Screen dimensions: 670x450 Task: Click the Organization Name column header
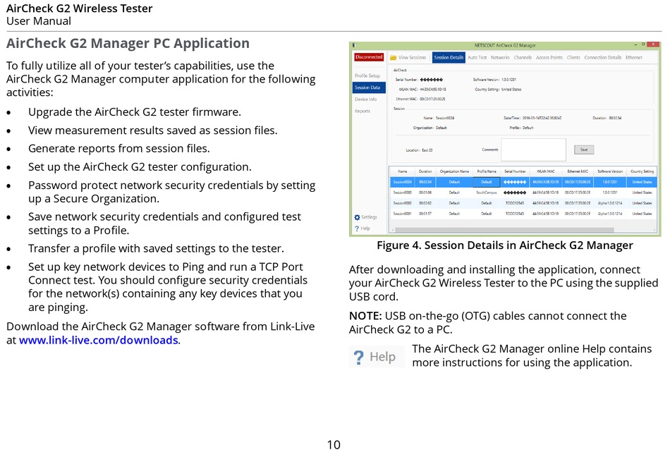tap(454, 171)
